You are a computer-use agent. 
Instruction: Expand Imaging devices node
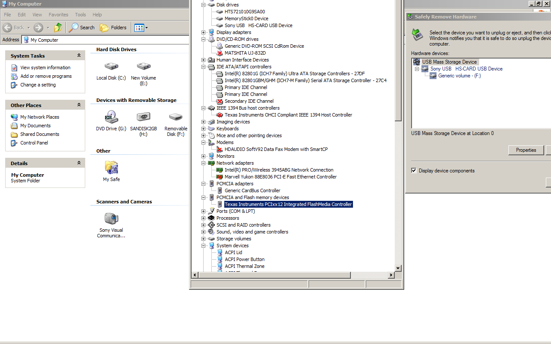pos(204,122)
